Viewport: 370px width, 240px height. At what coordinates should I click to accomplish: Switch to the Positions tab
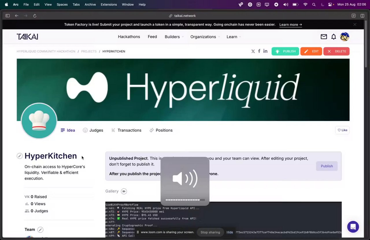[x=161, y=130]
